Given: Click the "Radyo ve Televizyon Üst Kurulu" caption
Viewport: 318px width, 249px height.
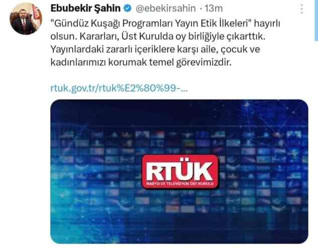Looking at the screenshot, I should [x=180, y=184].
